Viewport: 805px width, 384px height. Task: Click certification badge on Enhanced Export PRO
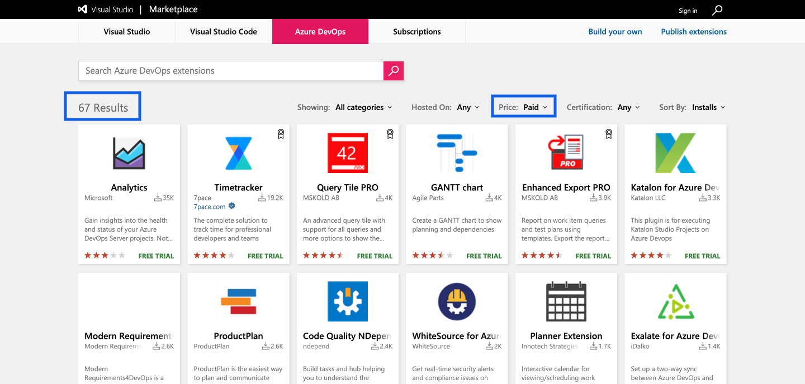(x=609, y=134)
